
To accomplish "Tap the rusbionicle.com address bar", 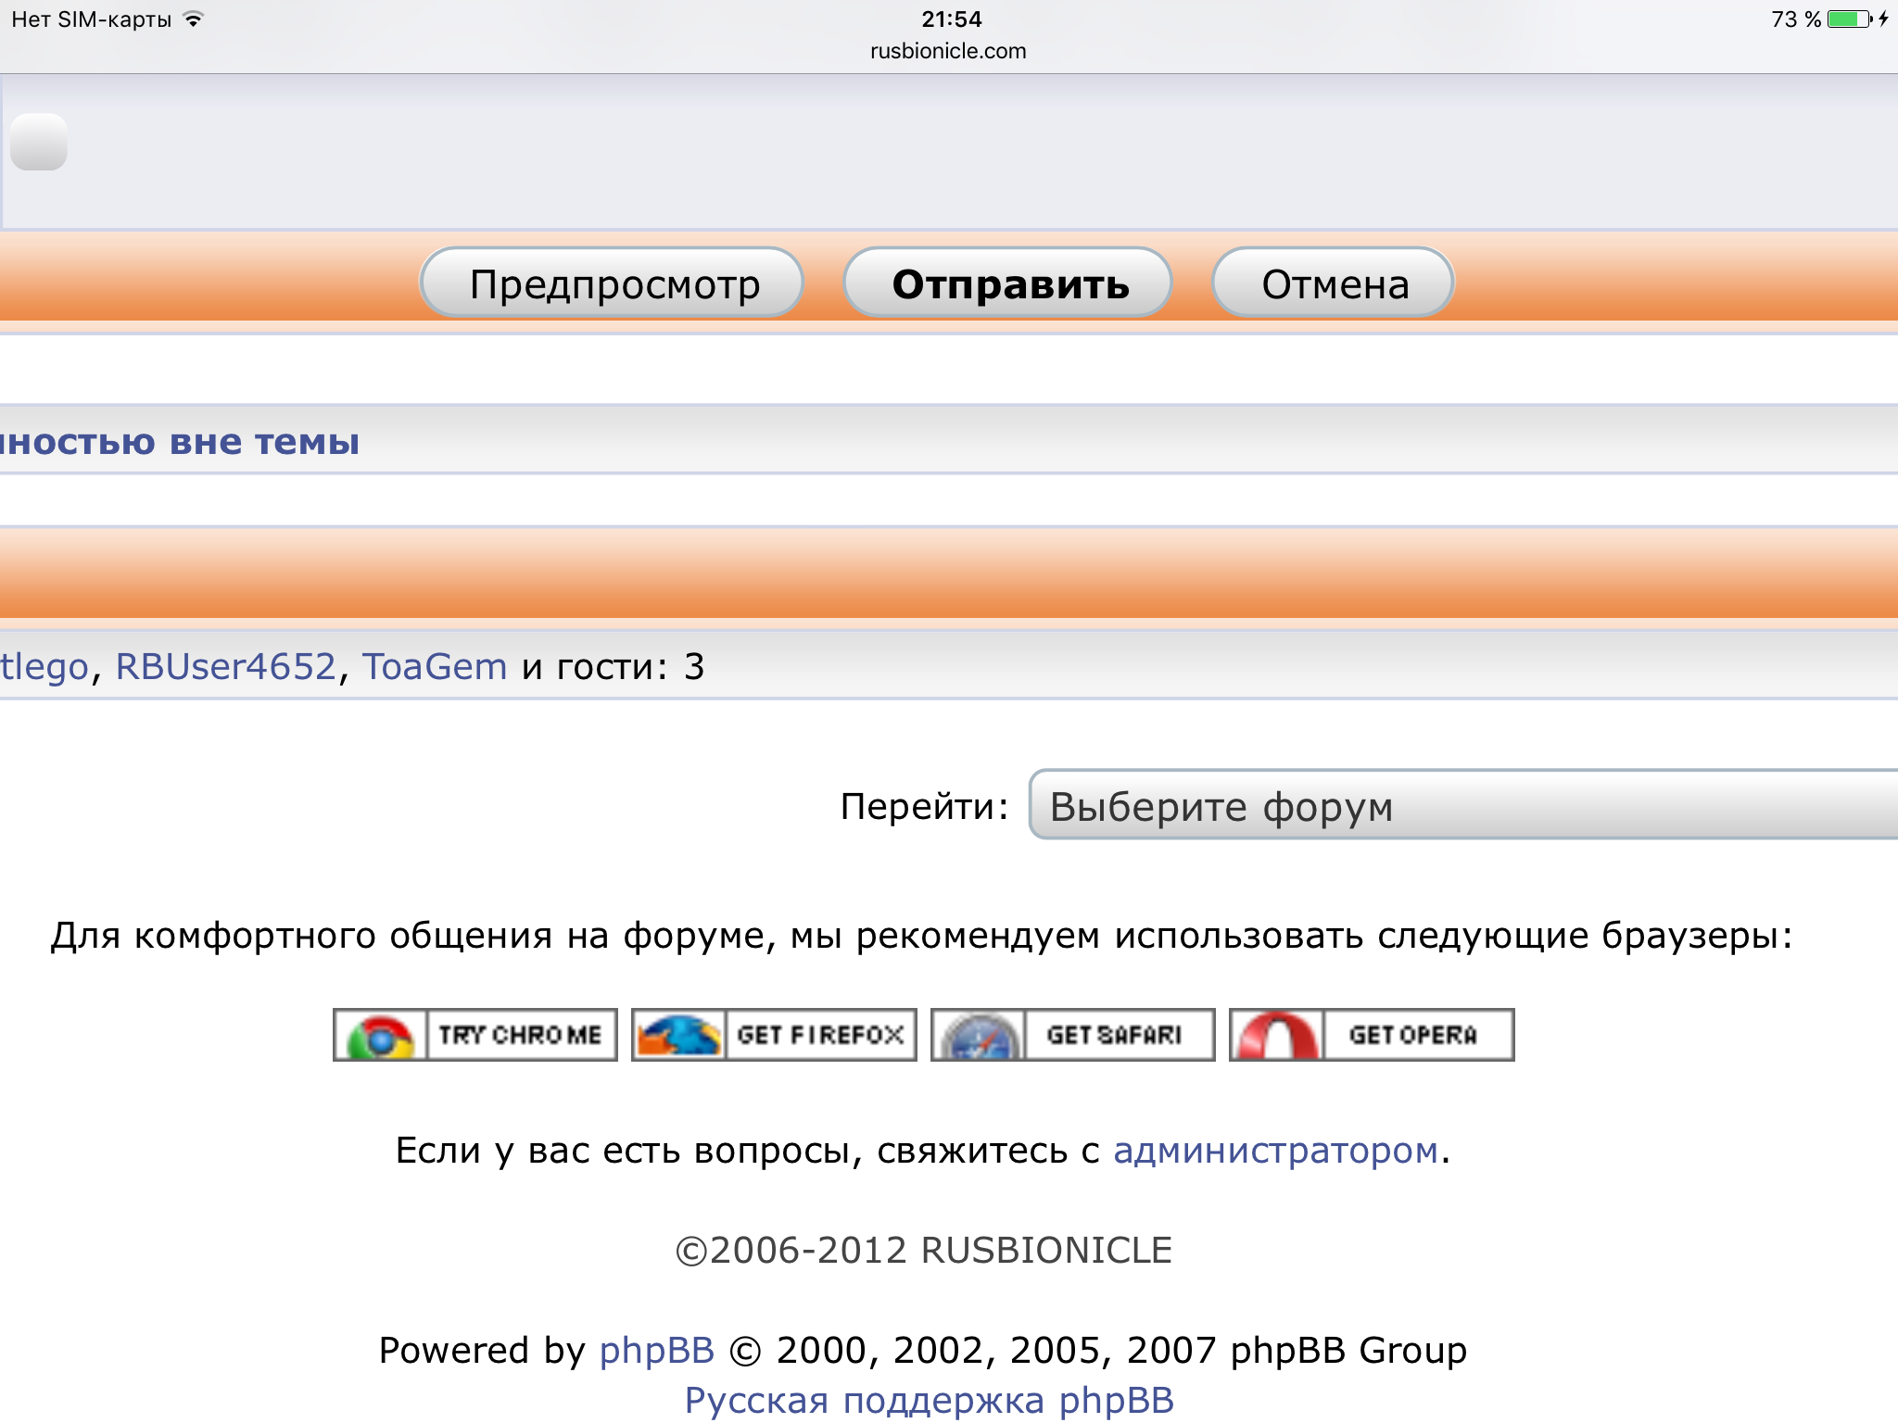I will pyautogui.click(x=948, y=51).
